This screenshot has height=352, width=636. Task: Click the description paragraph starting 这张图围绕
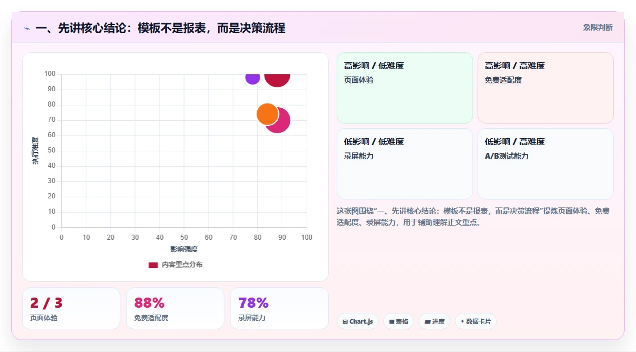(473, 217)
